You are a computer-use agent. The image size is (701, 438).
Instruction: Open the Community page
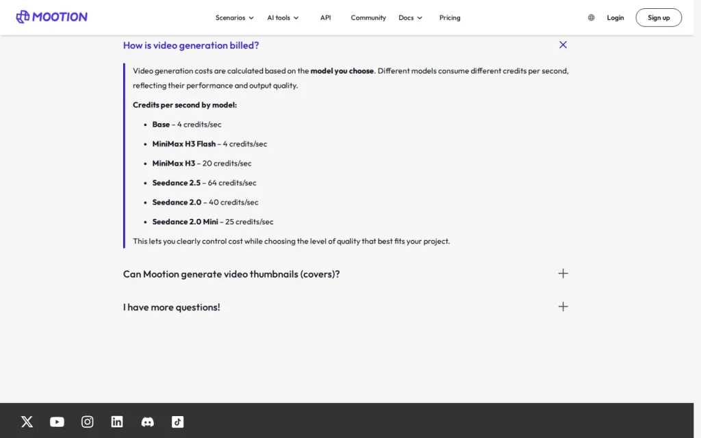[368, 17]
